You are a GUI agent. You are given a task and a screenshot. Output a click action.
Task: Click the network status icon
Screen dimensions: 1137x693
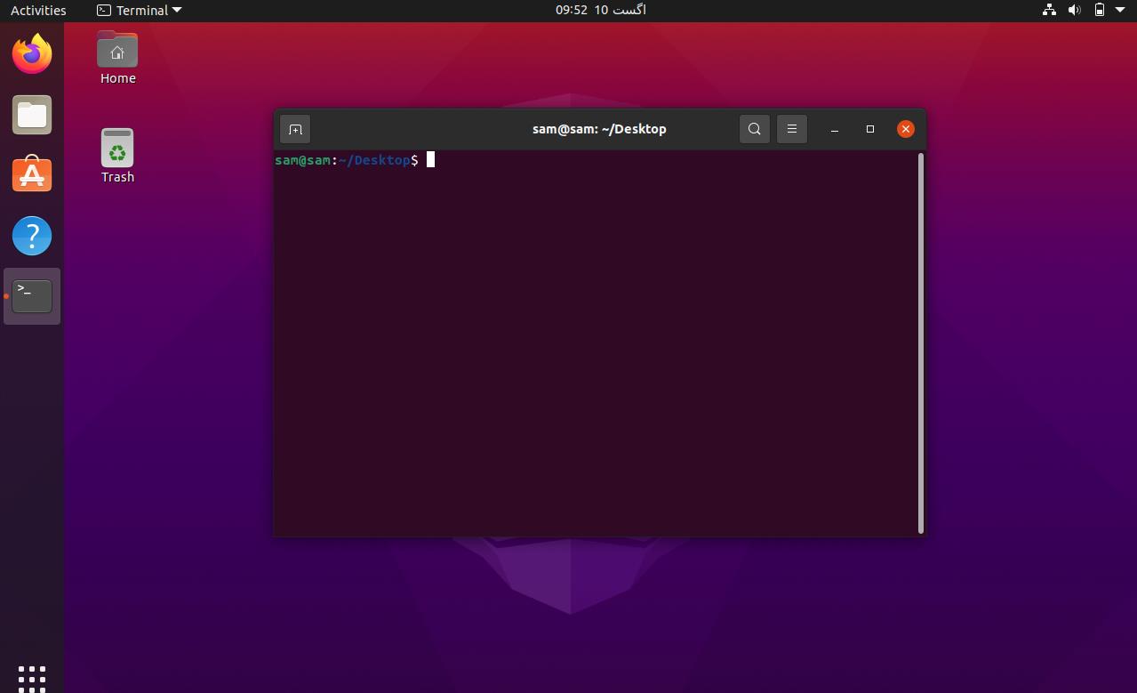pos(1048,10)
